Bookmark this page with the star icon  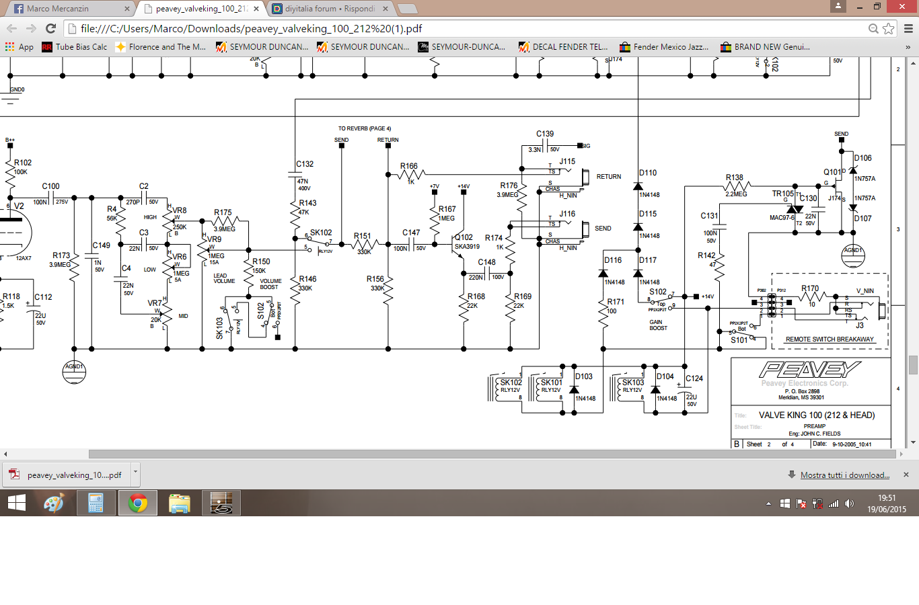tap(889, 28)
